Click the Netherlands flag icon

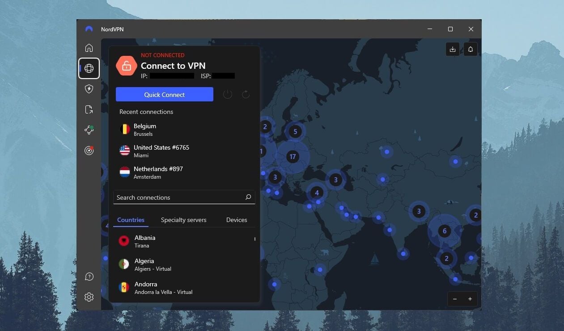[125, 172]
